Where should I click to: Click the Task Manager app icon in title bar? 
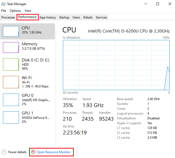pos(3,4)
